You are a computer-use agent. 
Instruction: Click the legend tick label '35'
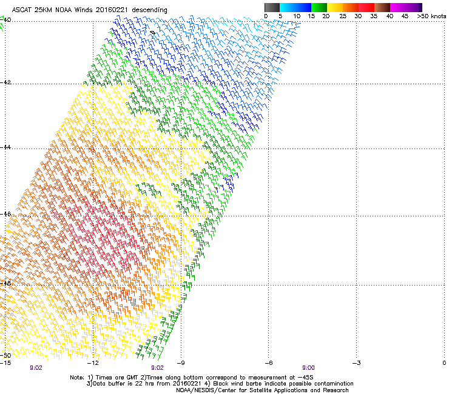click(x=374, y=16)
